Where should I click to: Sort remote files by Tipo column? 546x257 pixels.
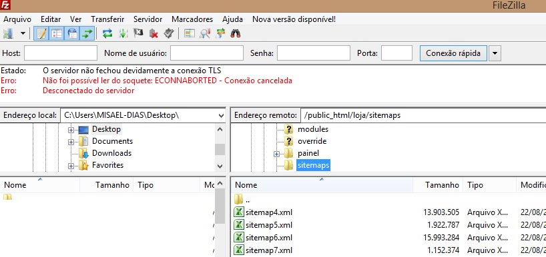click(x=489, y=185)
